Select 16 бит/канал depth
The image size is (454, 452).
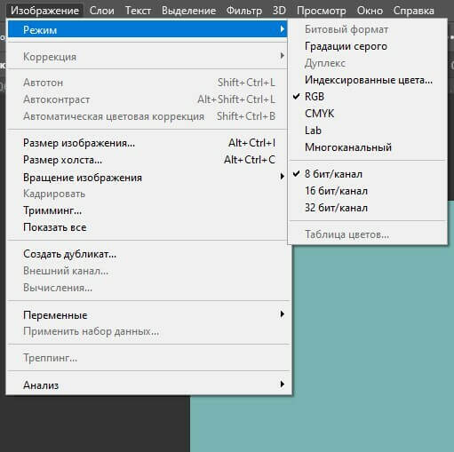[x=367, y=191]
